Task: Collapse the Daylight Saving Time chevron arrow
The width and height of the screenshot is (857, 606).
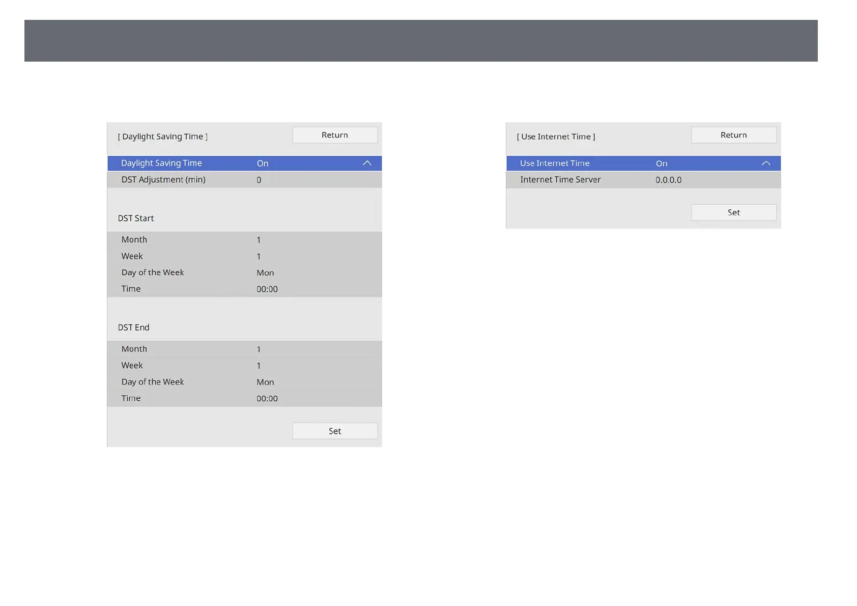Action: click(x=367, y=163)
